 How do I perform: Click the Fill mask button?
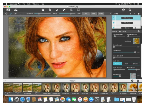point(86,14)
